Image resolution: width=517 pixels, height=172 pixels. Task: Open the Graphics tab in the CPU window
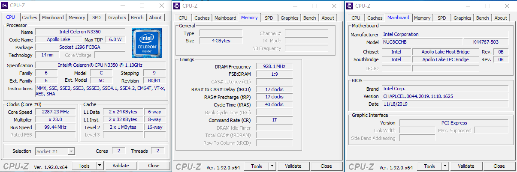(x=117, y=18)
